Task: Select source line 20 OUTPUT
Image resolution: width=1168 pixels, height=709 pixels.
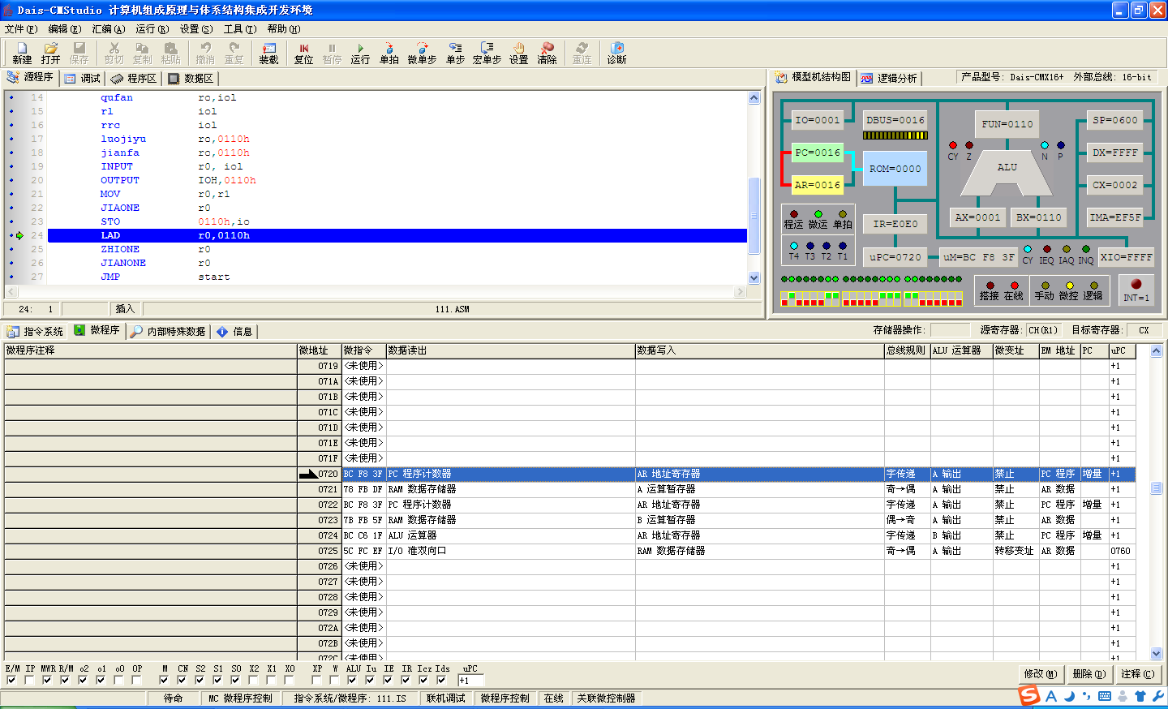Action: (x=397, y=180)
